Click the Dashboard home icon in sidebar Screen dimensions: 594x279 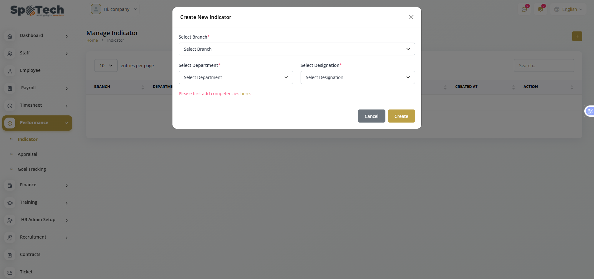[x=10, y=36]
